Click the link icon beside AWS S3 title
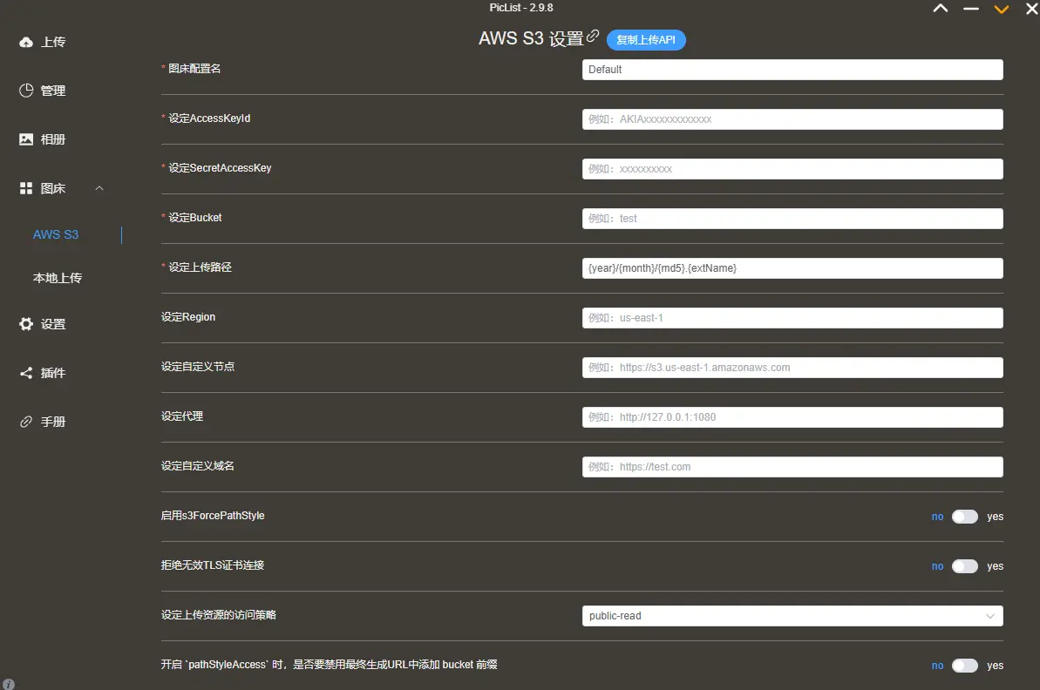 594,37
